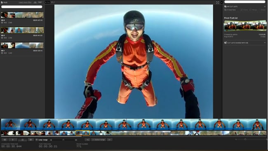Click the rewind playback button
The height and width of the screenshot is (151, 268).
(x=5, y=140)
